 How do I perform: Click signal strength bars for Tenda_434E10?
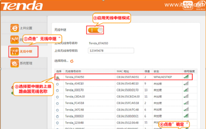186,83
